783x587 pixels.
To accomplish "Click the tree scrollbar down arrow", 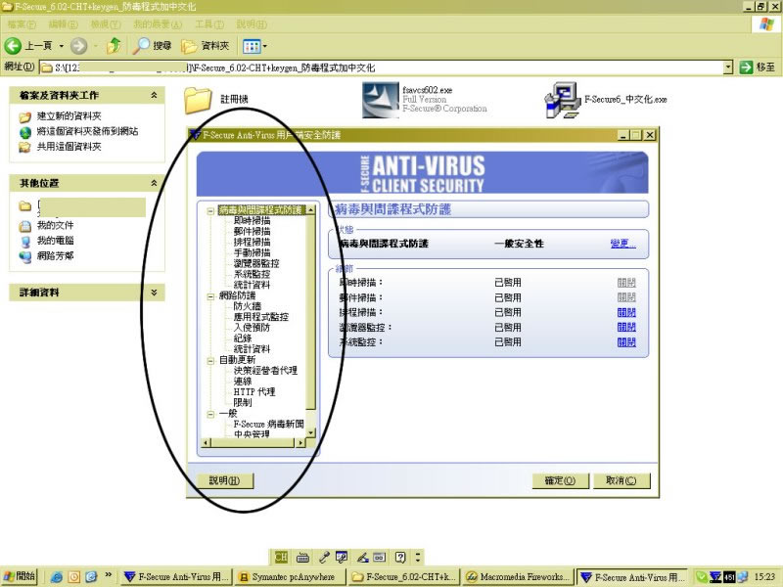I will point(310,432).
